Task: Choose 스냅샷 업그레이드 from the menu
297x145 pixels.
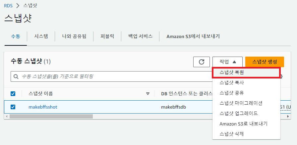Action: pyautogui.click(x=246, y=114)
